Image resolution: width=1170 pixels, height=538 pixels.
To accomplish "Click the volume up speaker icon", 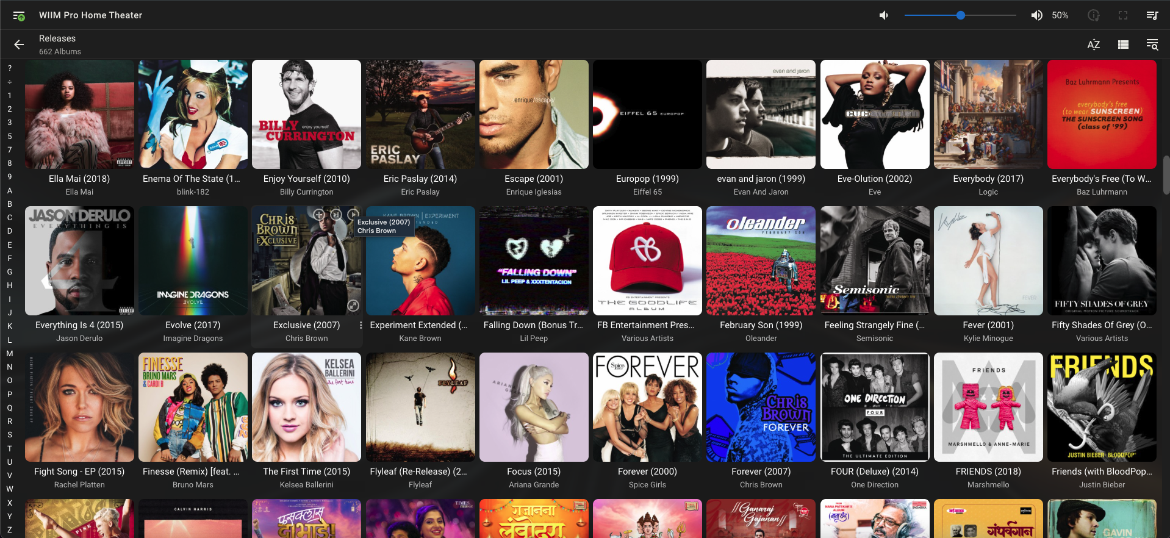I will (1036, 15).
